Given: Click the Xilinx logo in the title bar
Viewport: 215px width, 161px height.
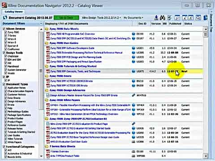Looking at the screenshot, I should 4,5.
